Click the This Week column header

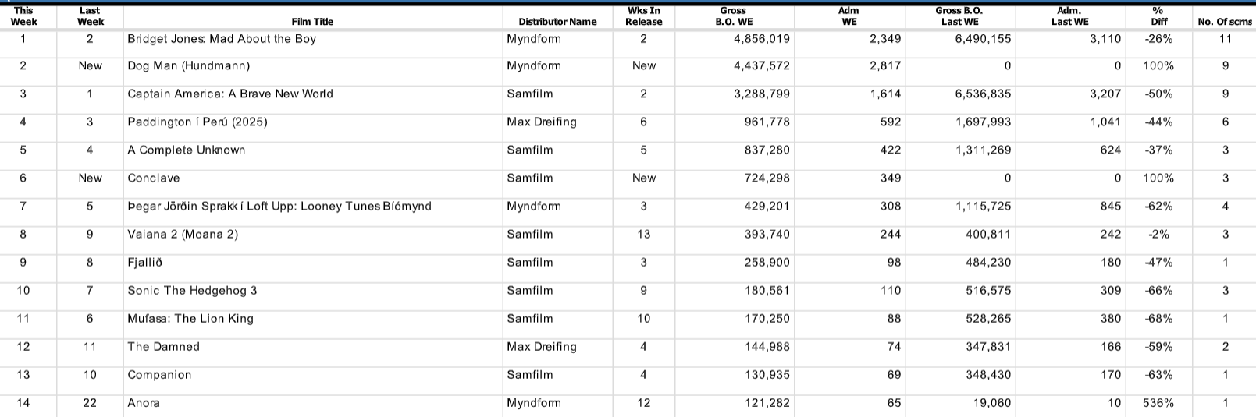(x=23, y=16)
